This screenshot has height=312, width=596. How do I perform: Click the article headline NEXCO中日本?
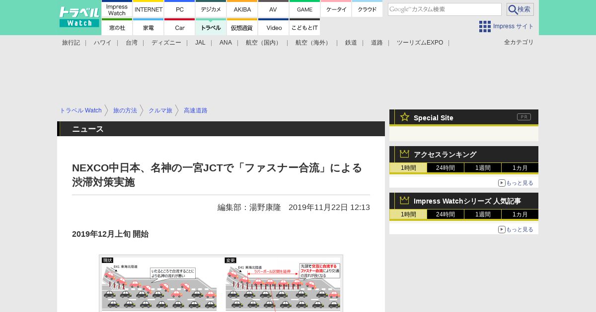[217, 175]
